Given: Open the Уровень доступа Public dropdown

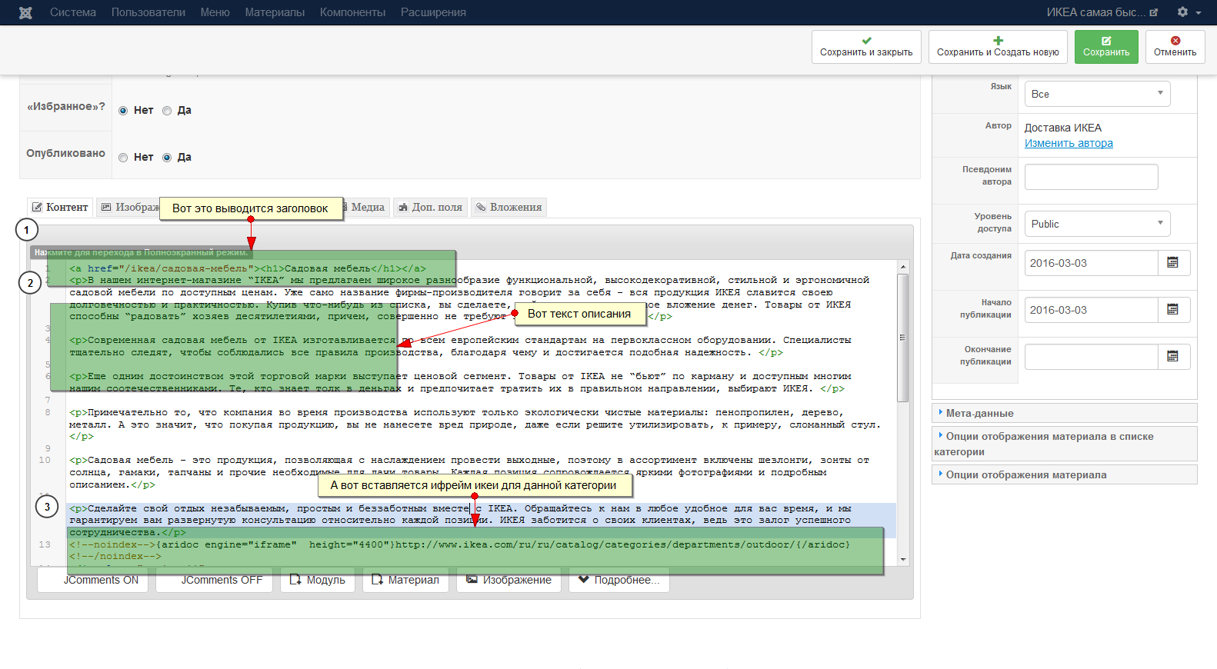Looking at the screenshot, I should coord(1097,224).
